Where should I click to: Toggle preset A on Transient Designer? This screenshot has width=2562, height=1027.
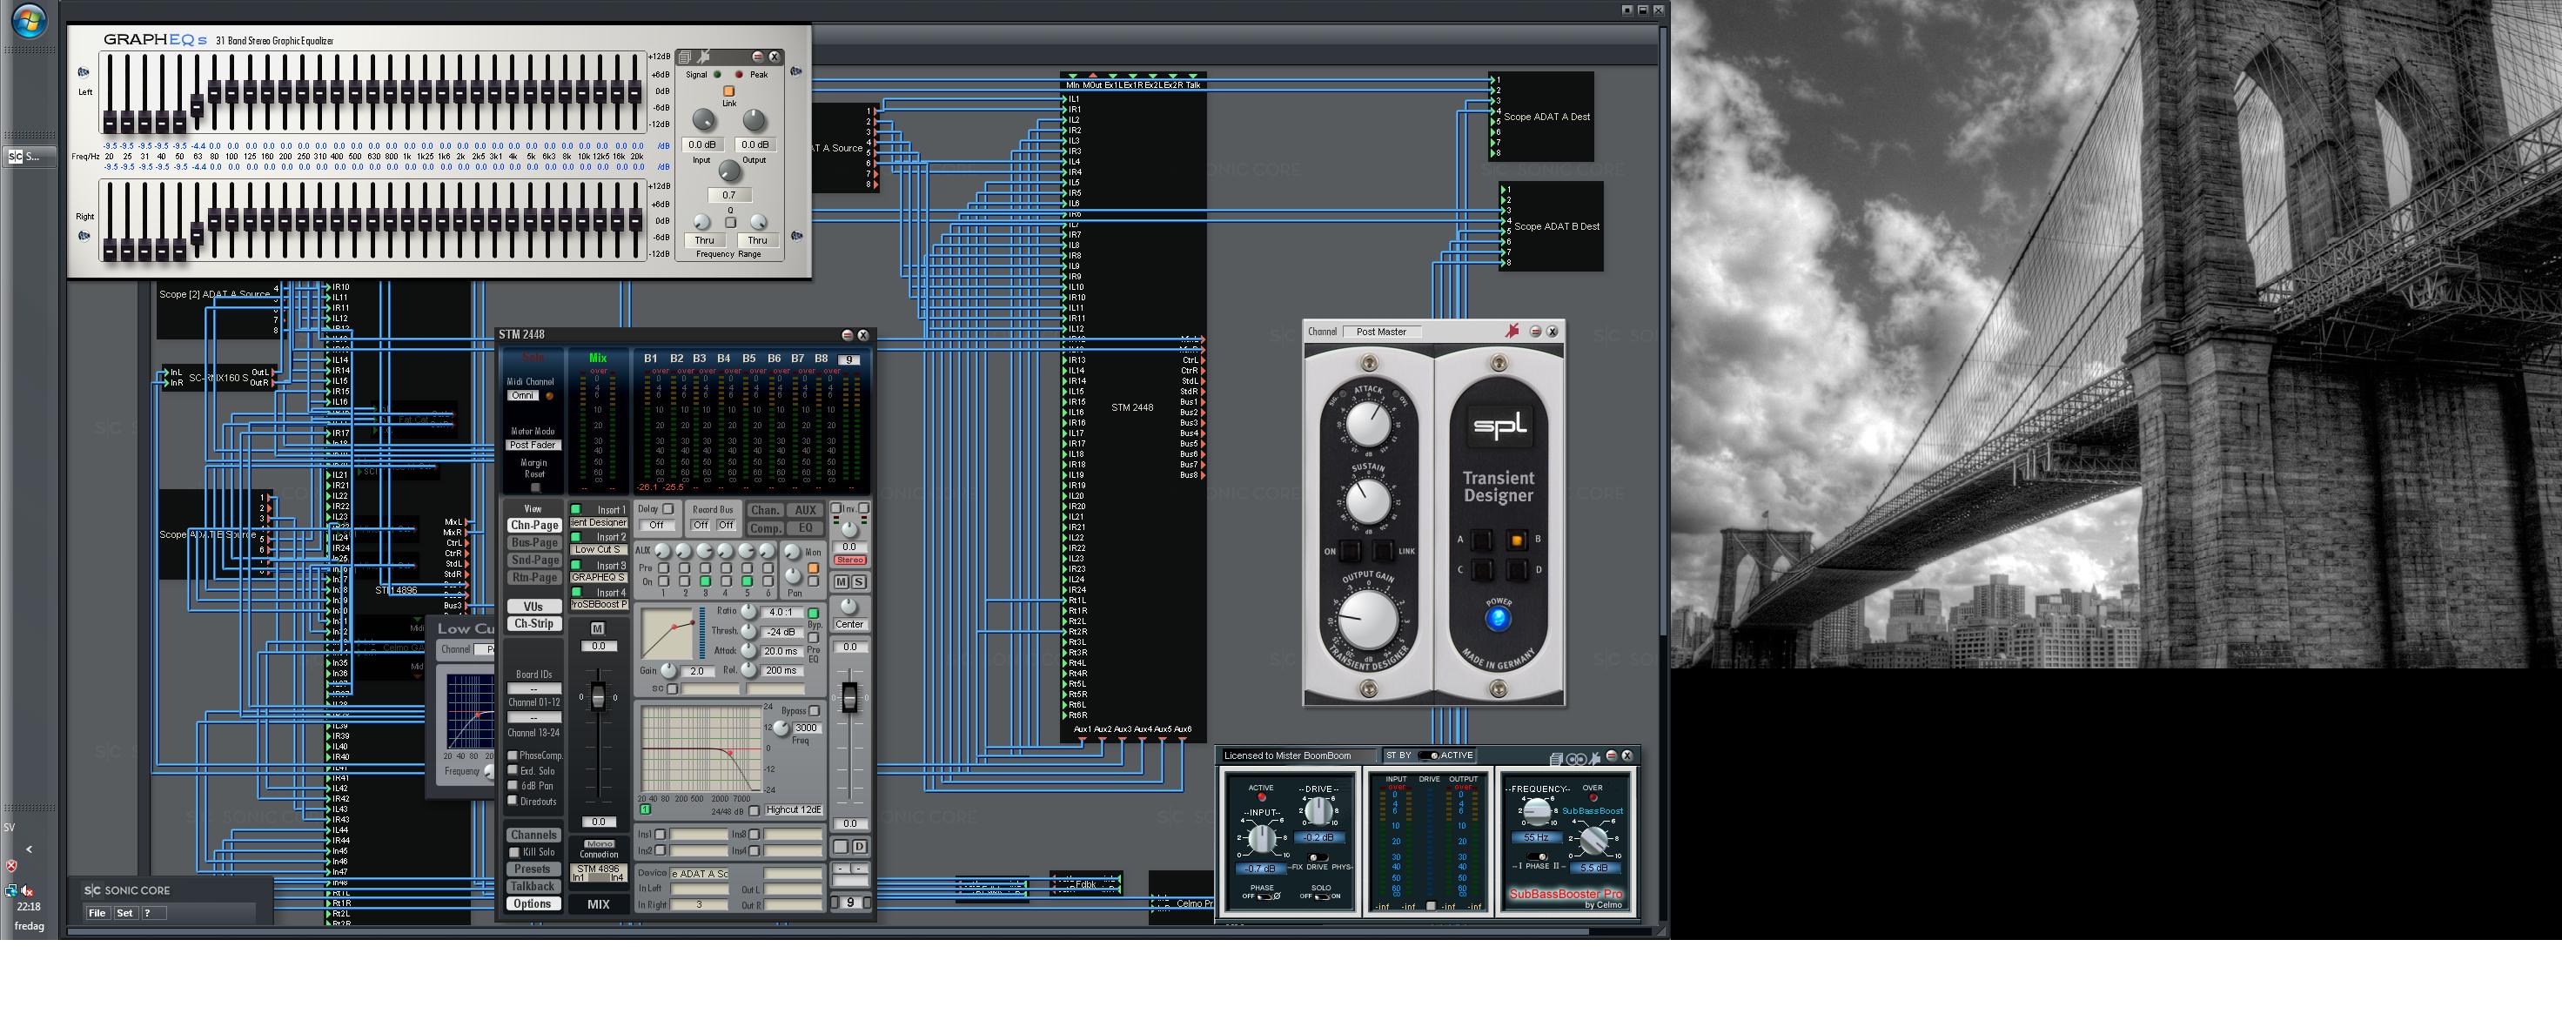pyautogui.click(x=1482, y=540)
